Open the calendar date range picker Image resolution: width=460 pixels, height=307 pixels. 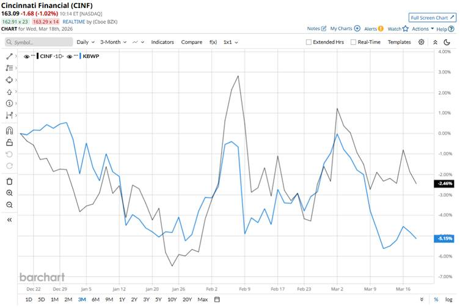coord(217,300)
